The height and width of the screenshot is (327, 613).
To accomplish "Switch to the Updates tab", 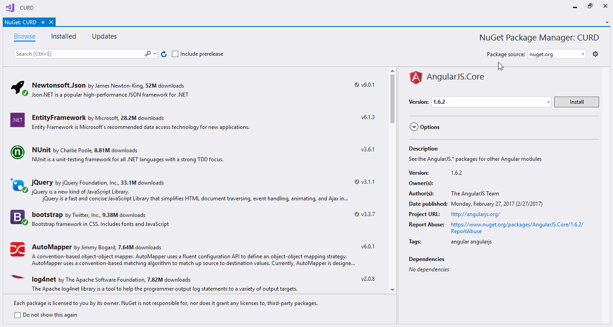I will click(105, 36).
